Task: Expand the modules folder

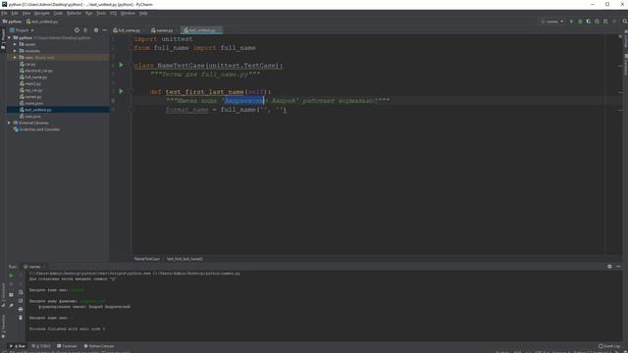Action: pos(15,51)
